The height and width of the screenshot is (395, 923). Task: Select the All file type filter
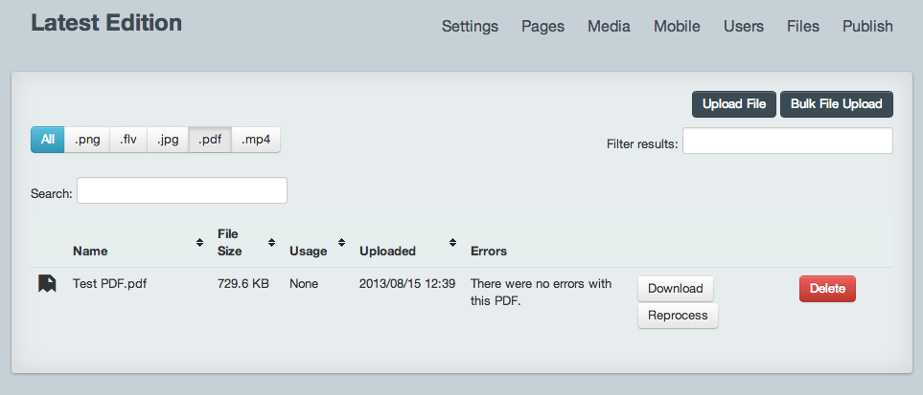[48, 140]
